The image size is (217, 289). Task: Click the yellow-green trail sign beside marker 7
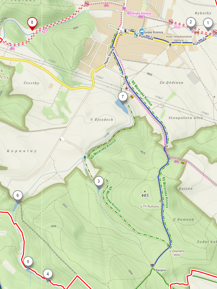(x=131, y=97)
